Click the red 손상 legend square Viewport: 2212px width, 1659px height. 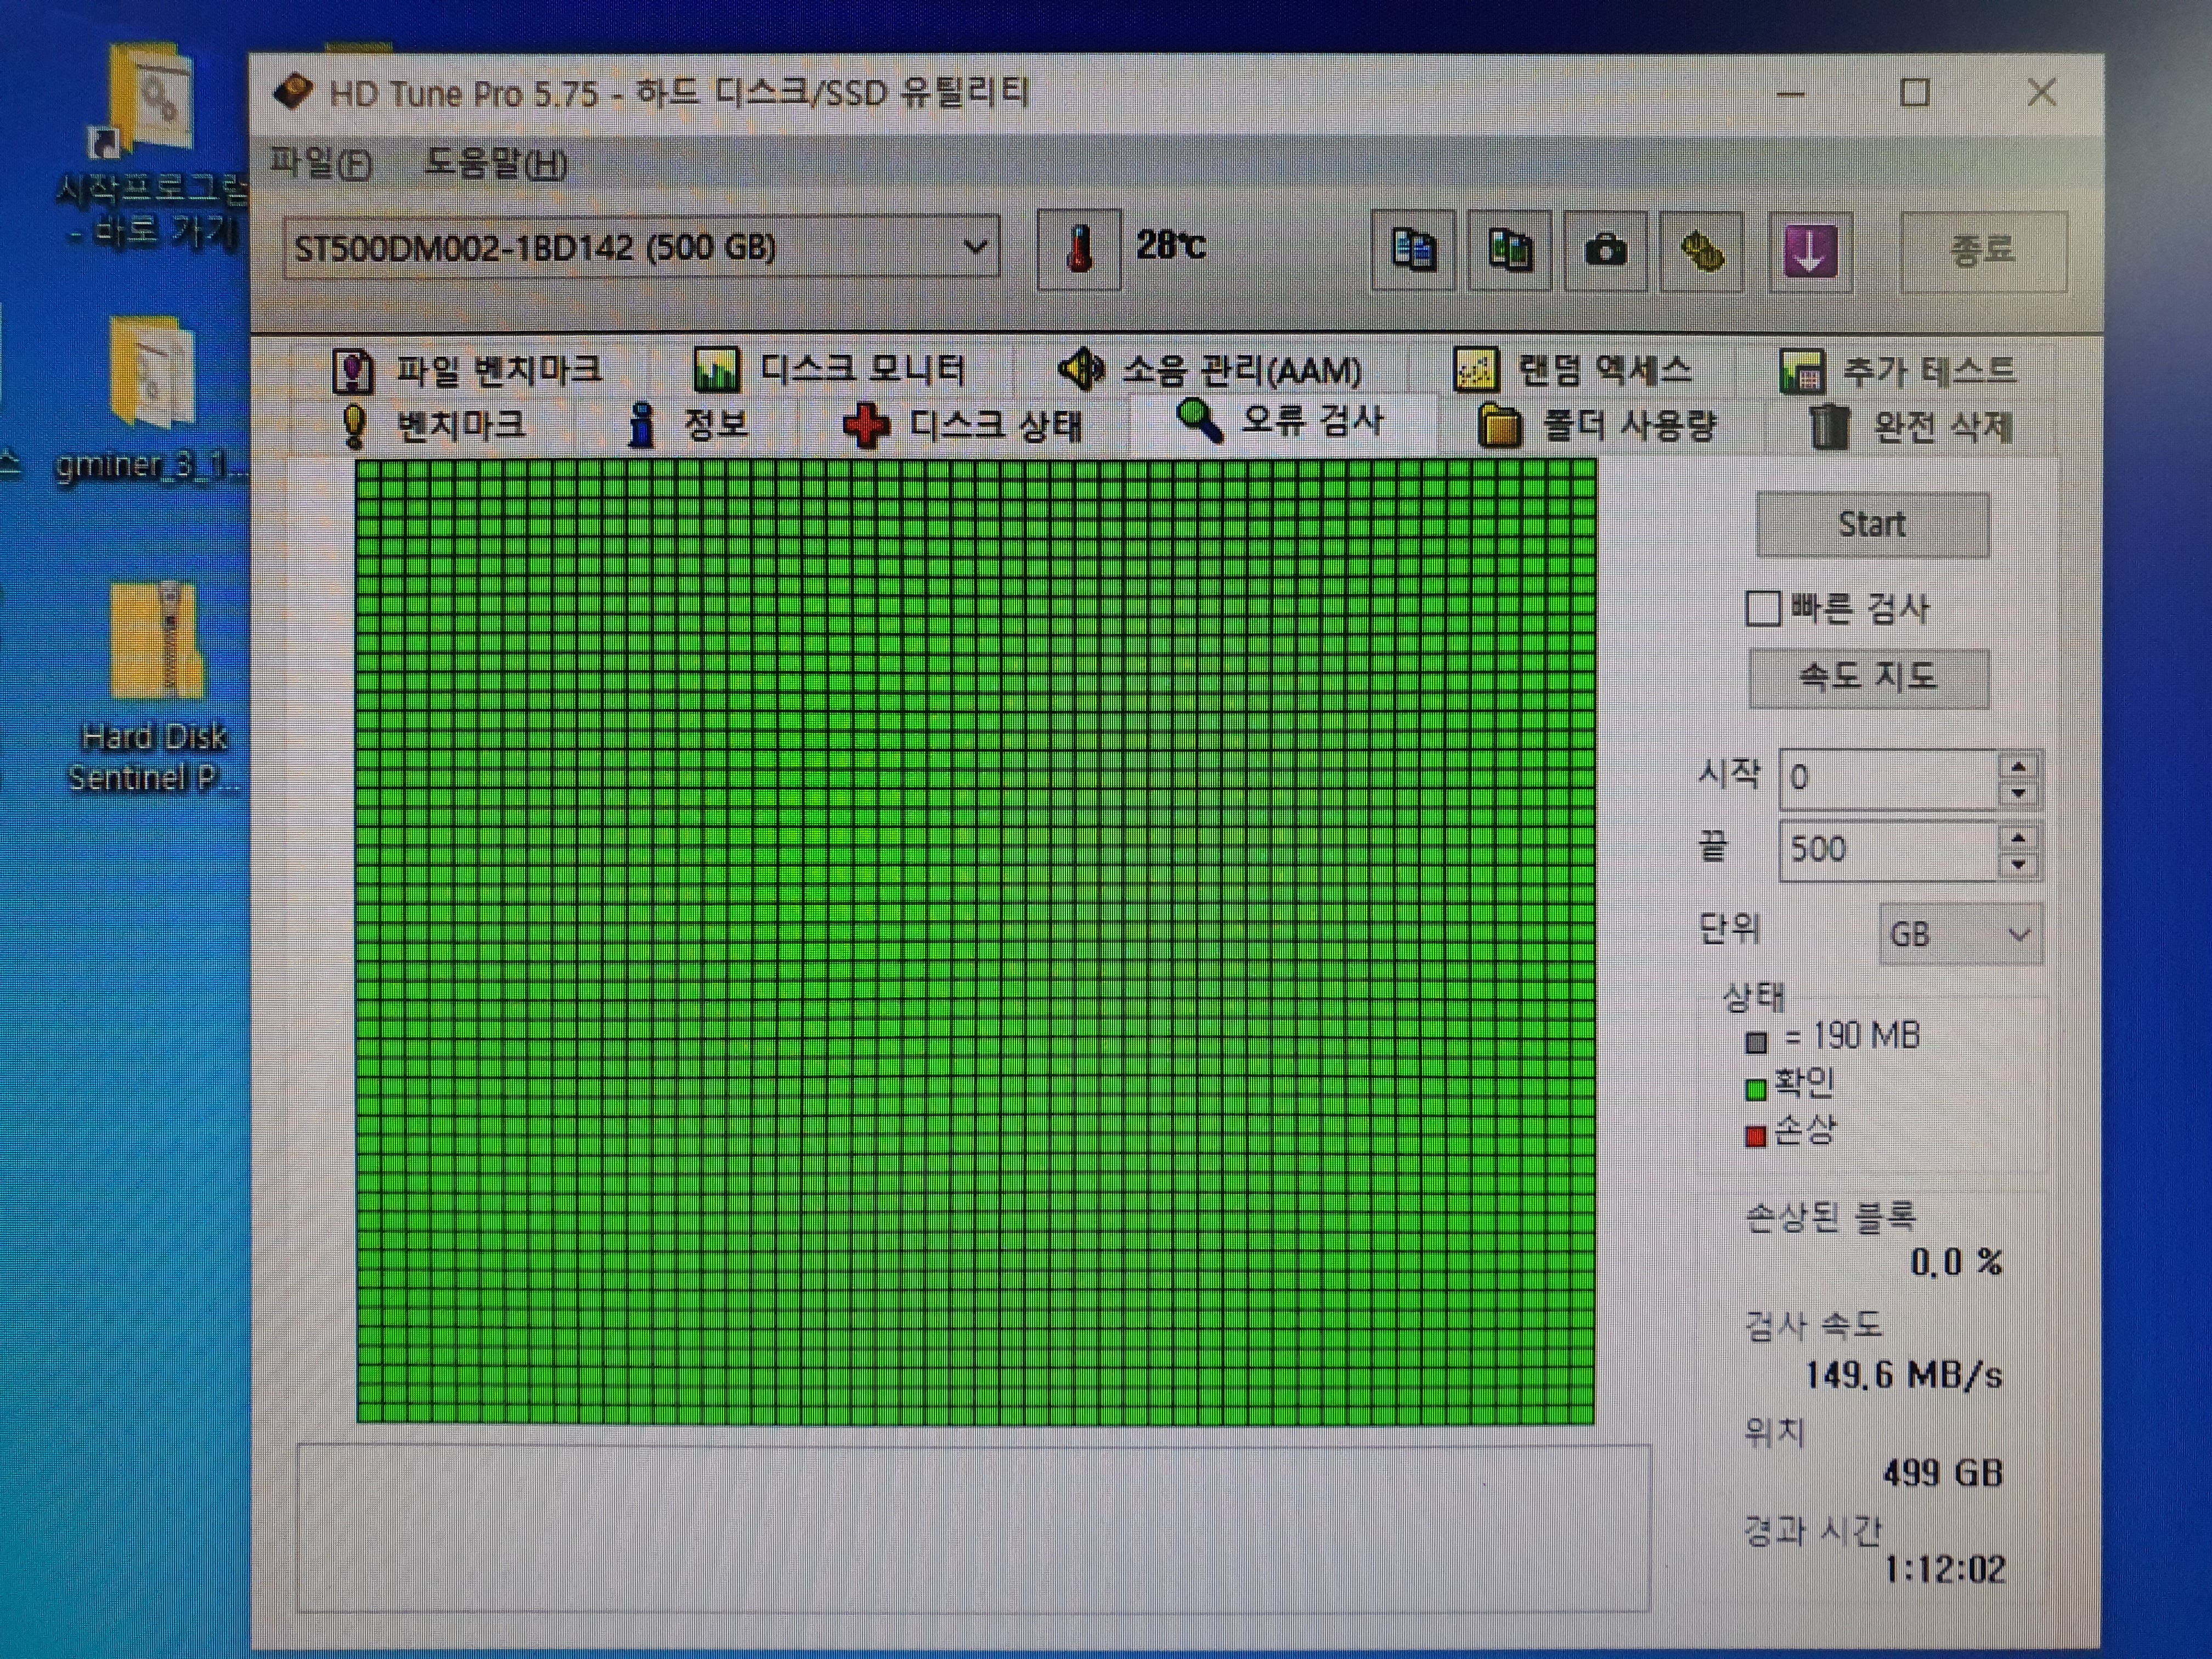(x=1756, y=1136)
